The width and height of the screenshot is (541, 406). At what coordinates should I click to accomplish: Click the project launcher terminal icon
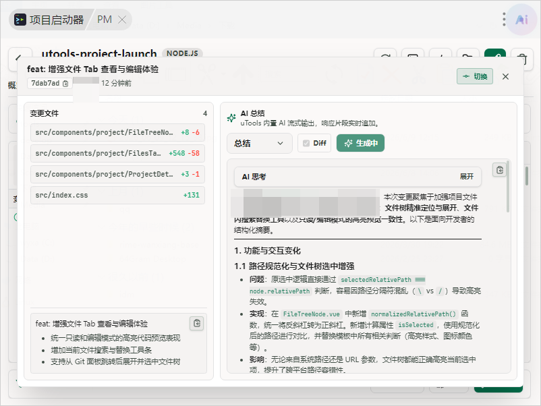pos(20,20)
